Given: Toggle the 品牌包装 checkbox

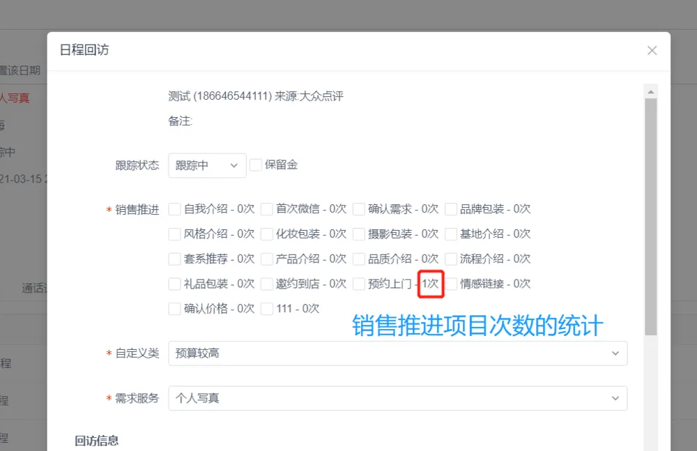Looking at the screenshot, I should point(451,209).
